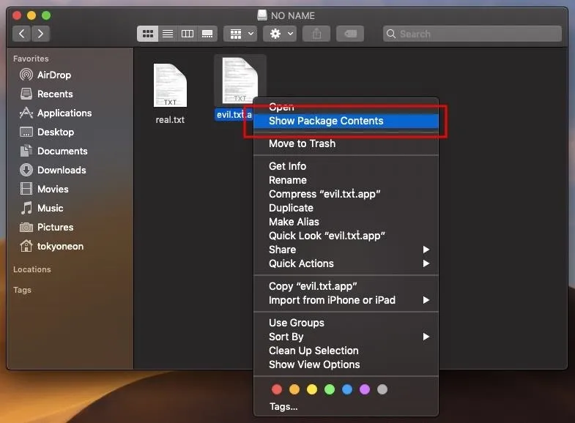Expand the Share submenu
This screenshot has height=423, width=575.
coord(346,250)
